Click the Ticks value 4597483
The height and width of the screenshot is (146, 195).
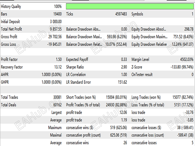click(121, 14)
